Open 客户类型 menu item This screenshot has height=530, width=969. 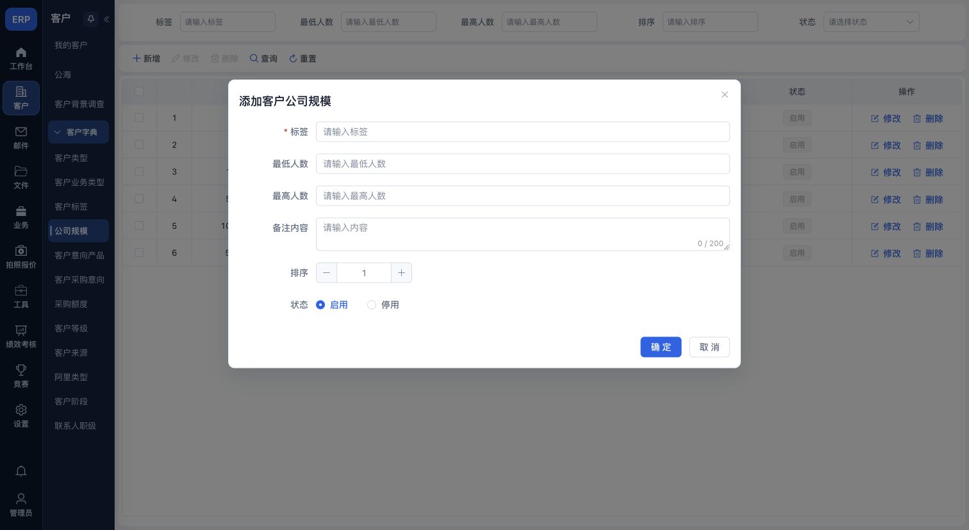[x=78, y=158]
